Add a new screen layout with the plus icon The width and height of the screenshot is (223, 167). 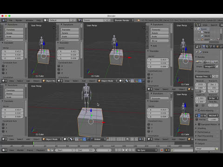[71, 20]
